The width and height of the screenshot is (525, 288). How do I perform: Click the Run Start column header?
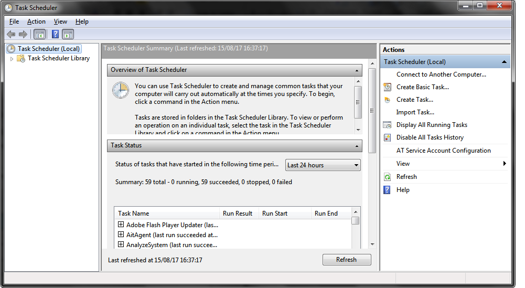[x=285, y=214]
